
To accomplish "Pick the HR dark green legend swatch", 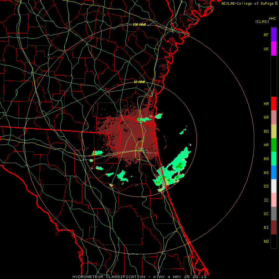I will click(274, 145).
